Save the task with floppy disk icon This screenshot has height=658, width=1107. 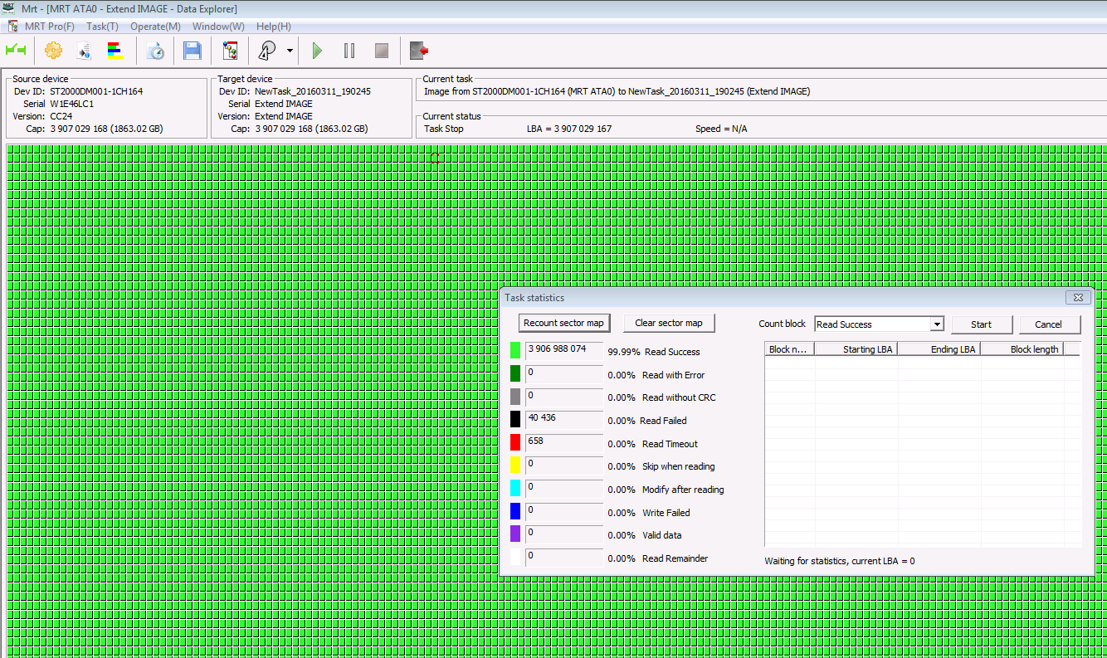(193, 51)
